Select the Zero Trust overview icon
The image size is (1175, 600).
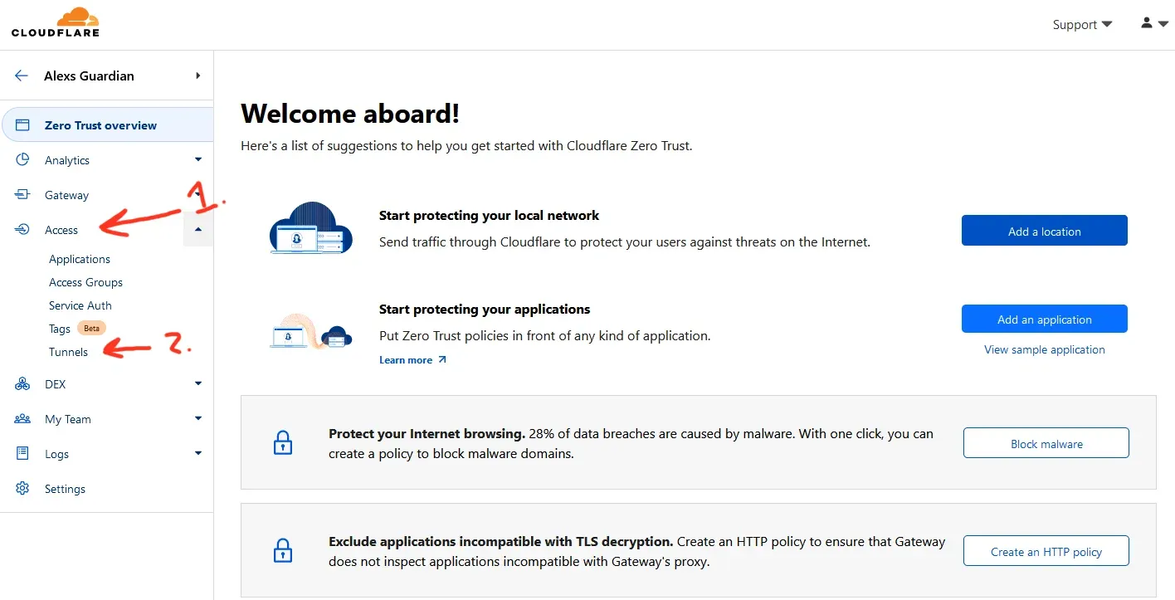22,124
